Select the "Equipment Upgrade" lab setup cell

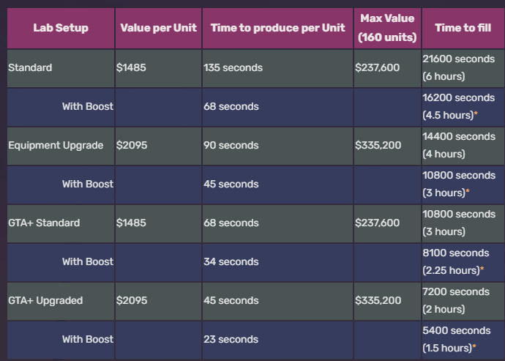(56, 145)
